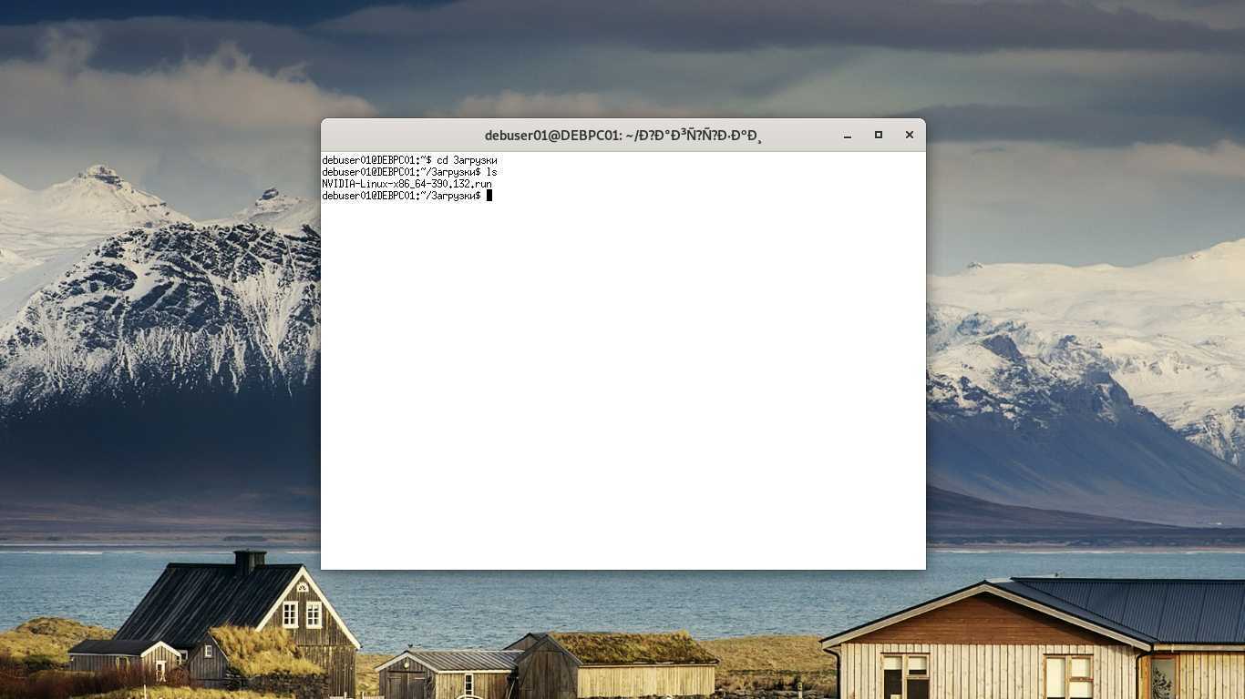1245x699 pixels.
Task: Select the NVIDIA-Linux-x86_64-390.132.run file name
Action: click(406, 184)
